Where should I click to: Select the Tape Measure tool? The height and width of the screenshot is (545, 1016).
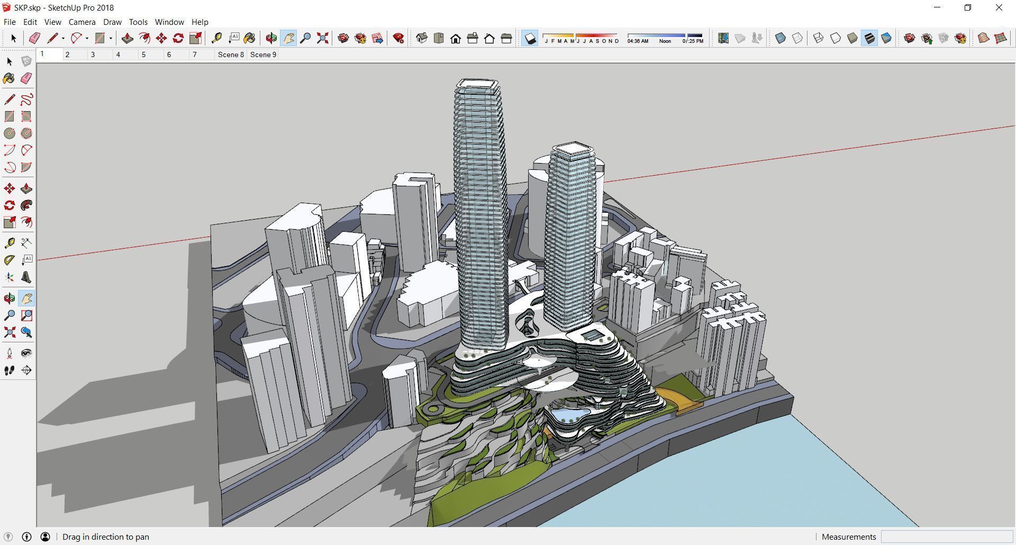[x=217, y=38]
